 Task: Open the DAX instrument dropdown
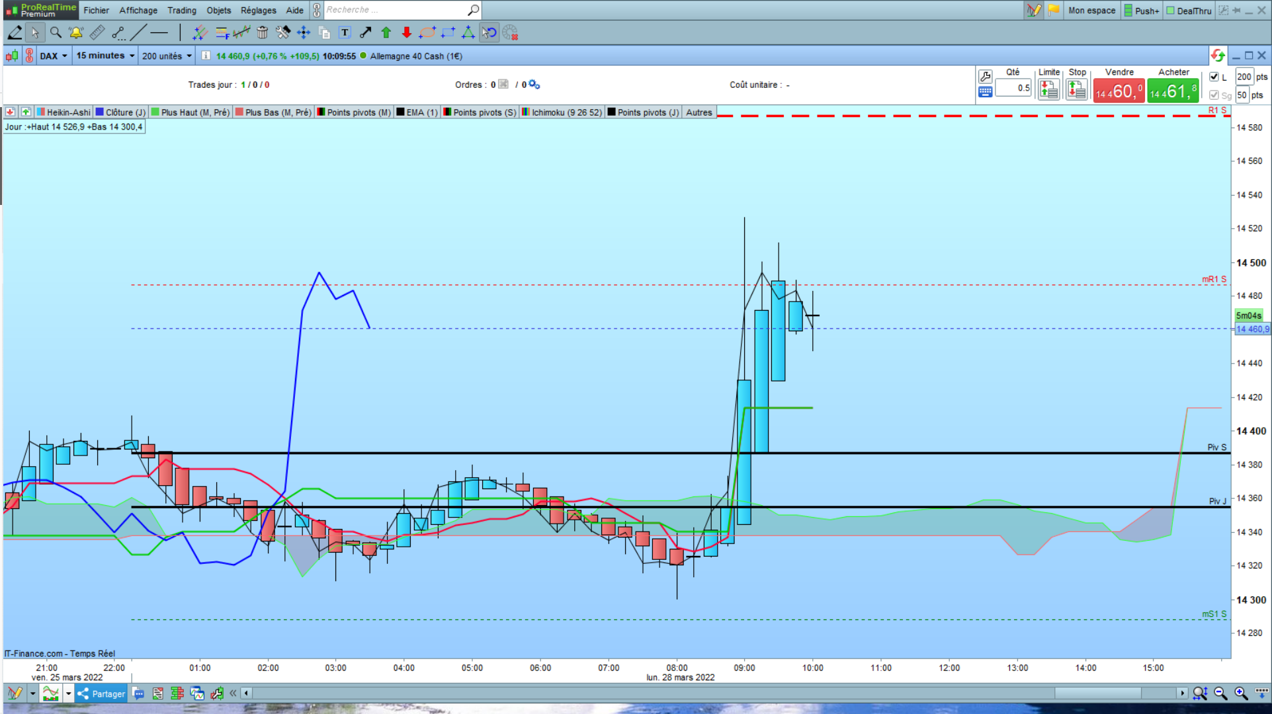(x=54, y=56)
